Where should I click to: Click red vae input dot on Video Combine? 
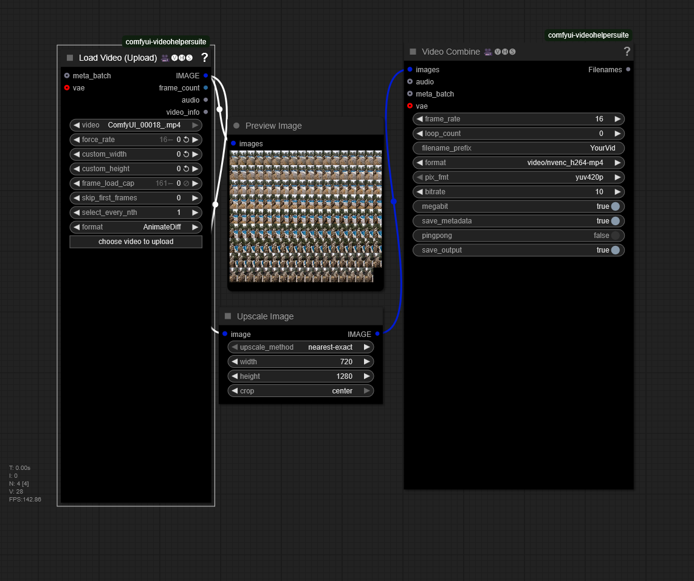(410, 106)
